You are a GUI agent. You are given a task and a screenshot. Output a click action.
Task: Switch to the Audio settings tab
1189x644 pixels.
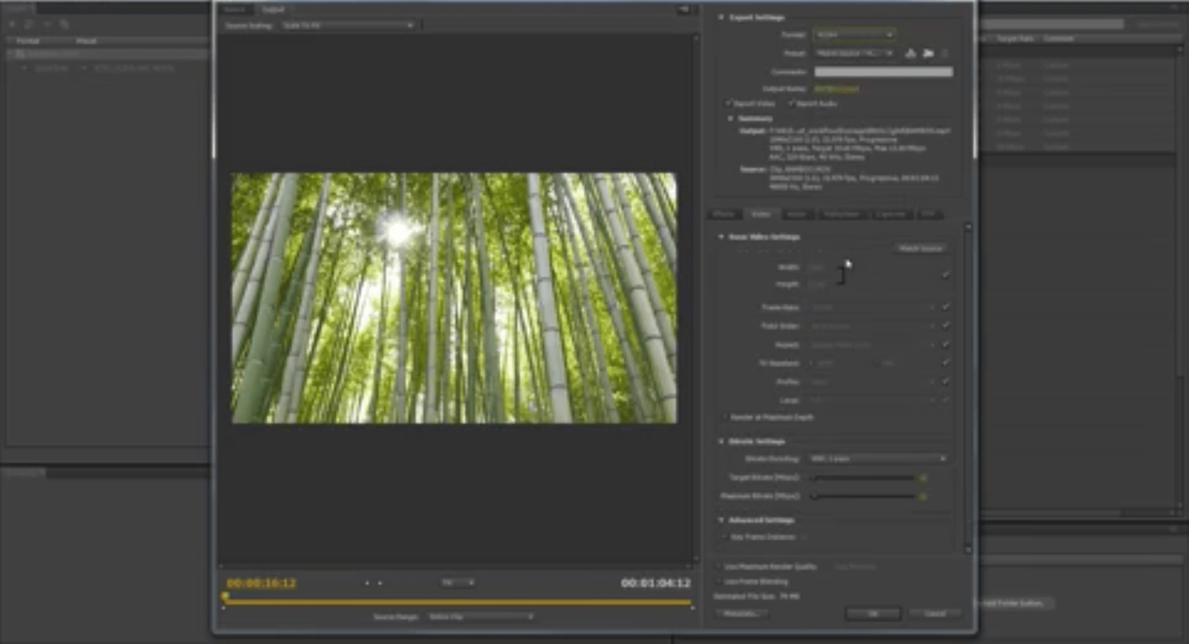click(x=797, y=214)
